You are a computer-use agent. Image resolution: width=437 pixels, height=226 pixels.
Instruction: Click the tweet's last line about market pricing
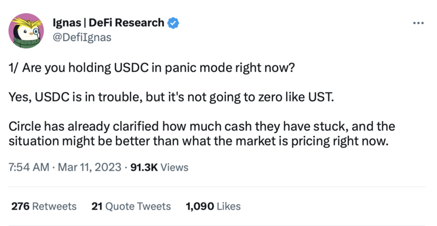point(198,141)
